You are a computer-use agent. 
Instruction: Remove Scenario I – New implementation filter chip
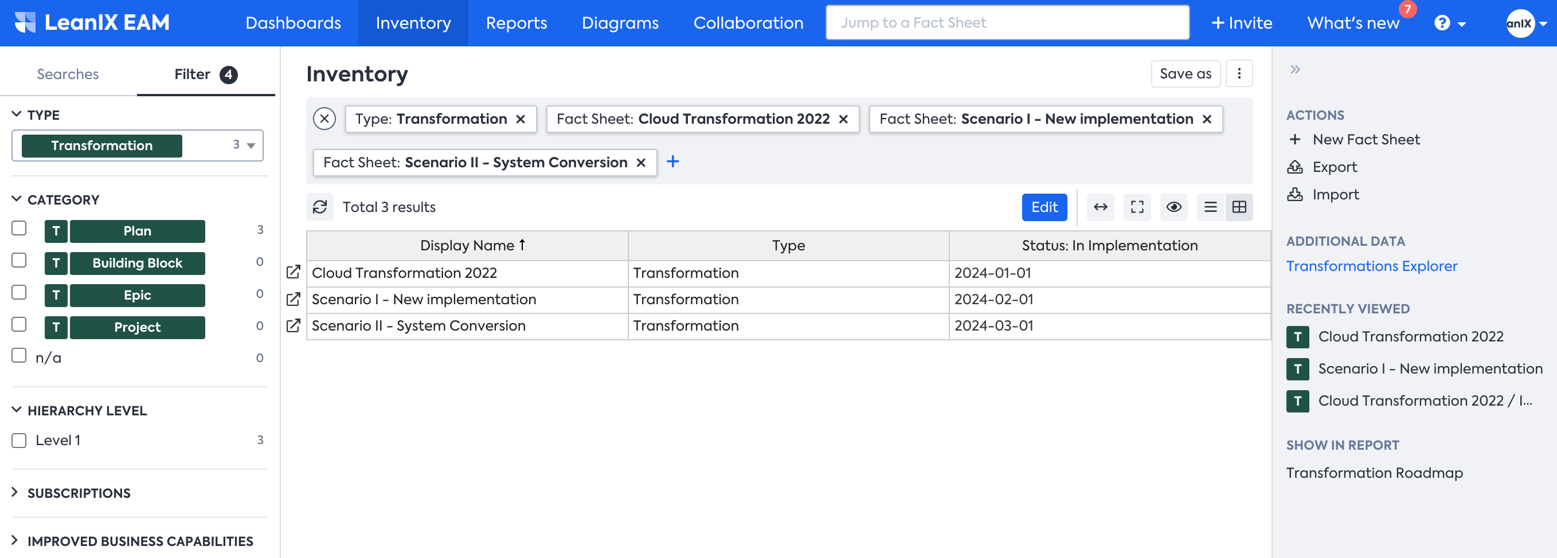click(x=1207, y=120)
